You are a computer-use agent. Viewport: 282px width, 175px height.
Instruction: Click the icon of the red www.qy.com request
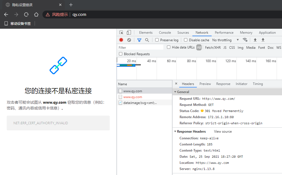[x=120, y=97]
